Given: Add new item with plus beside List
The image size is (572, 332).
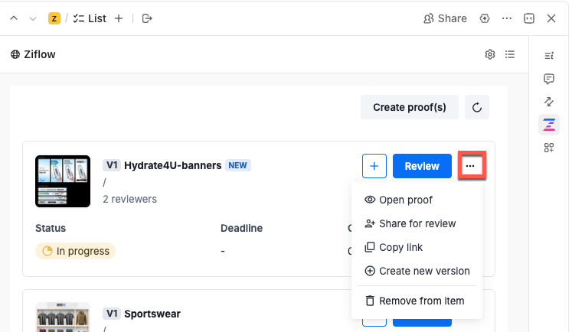Looking at the screenshot, I should coord(119,18).
